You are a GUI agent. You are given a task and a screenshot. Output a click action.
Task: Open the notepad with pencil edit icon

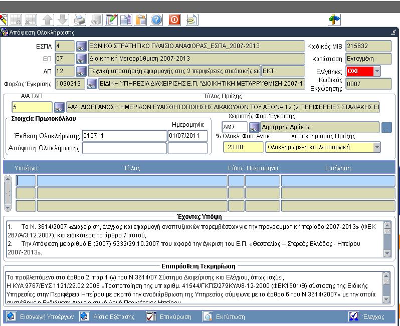point(111,20)
